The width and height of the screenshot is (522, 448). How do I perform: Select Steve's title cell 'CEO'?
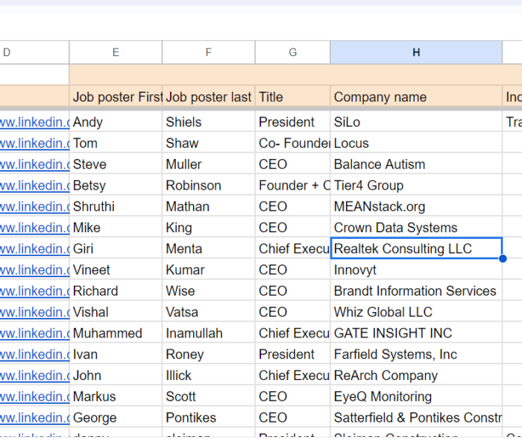pos(292,164)
